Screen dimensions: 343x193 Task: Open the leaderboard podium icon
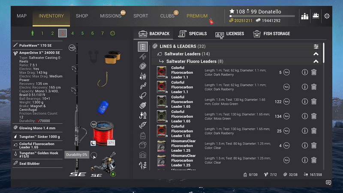point(305,16)
